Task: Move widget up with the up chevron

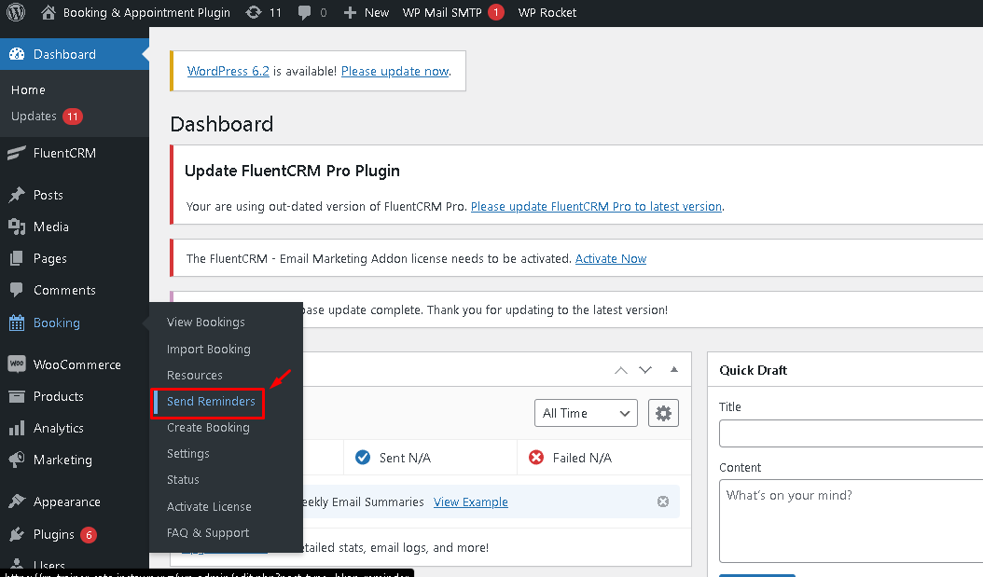Action: click(x=620, y=370)
